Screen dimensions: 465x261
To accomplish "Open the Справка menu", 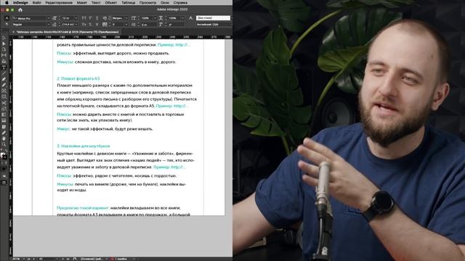I will pyautogui.click(x=180, y=2).
